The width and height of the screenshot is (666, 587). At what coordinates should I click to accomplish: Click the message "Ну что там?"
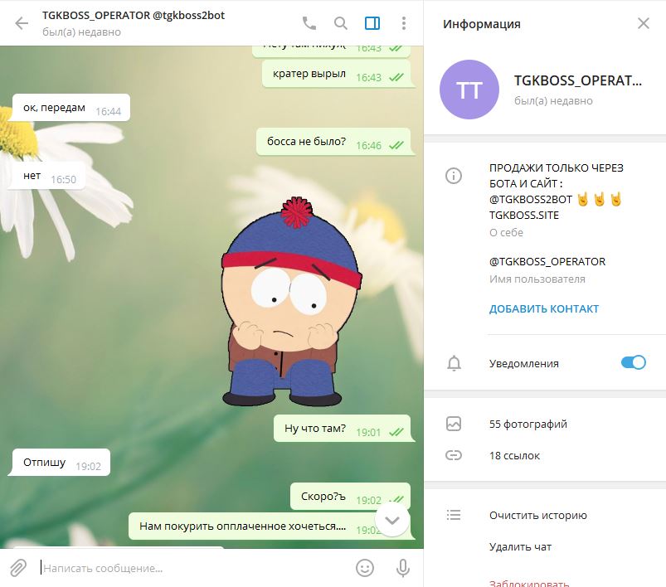coord(343,428)
